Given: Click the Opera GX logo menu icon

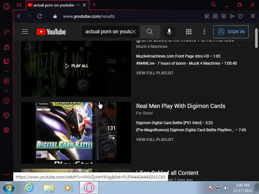Looking at the screenshot, I should [x=6, y=6].
